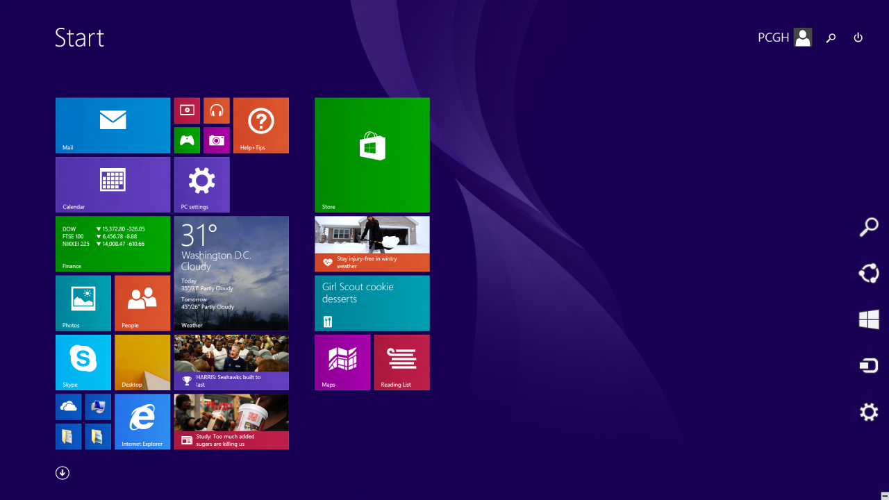Viewport: 889px width, 500px height.
Task: Open the Documents folder tile
Action: tap(69, 437)
